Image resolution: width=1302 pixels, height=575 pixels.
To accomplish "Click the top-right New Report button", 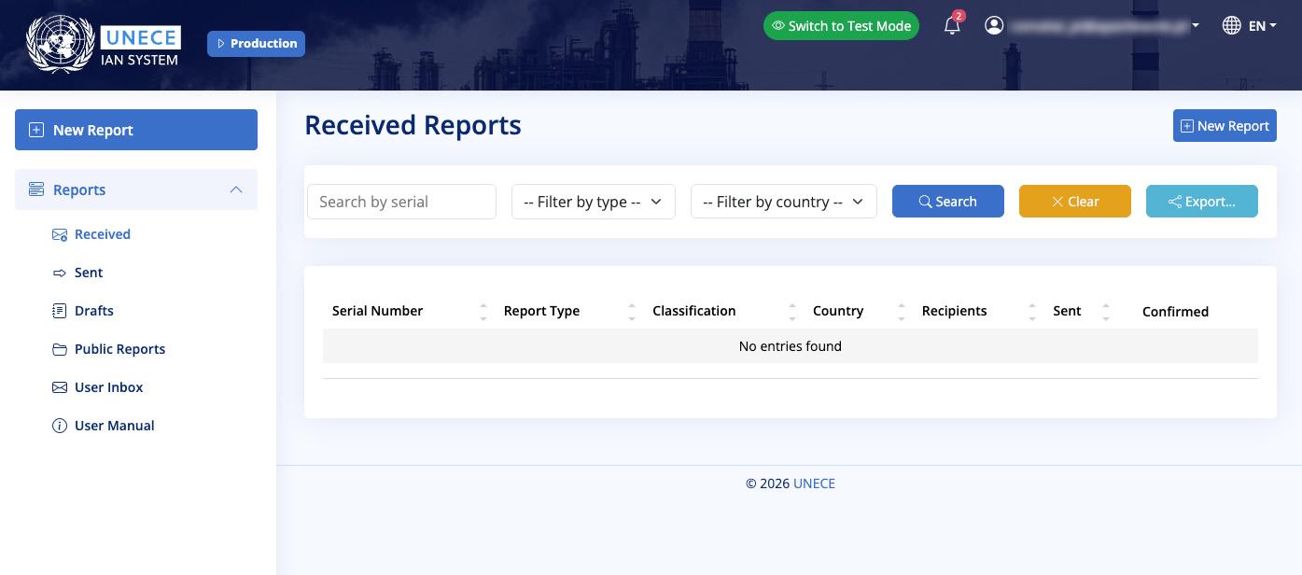I will click(1225, 126).
